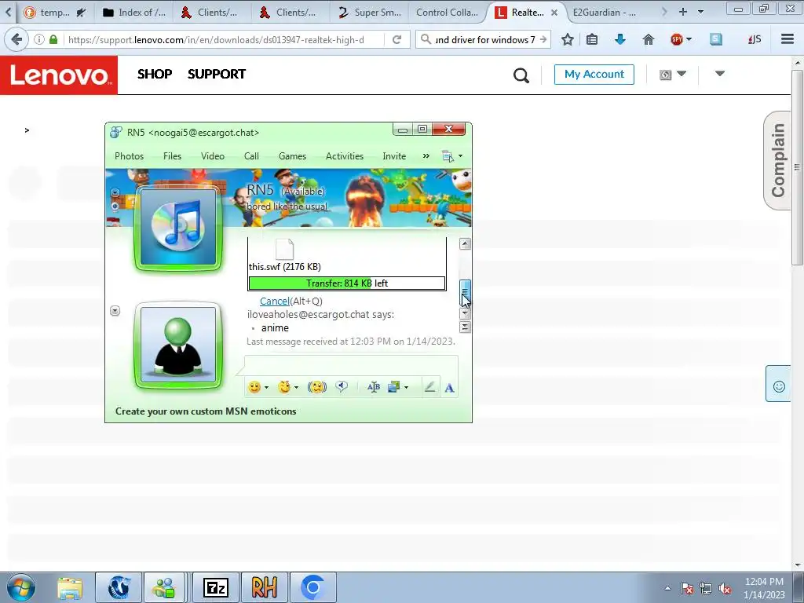The image size is (804, 603).
Task: Select the handwriting pen mode icon
Action: pos(429,387)
